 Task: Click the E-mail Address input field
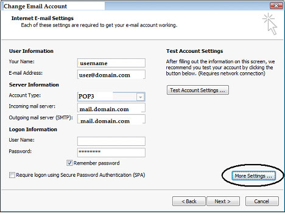tap(111, 75)
